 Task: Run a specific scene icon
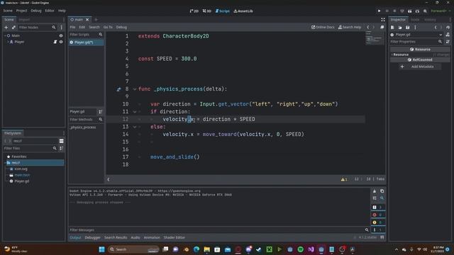point(417,11)
